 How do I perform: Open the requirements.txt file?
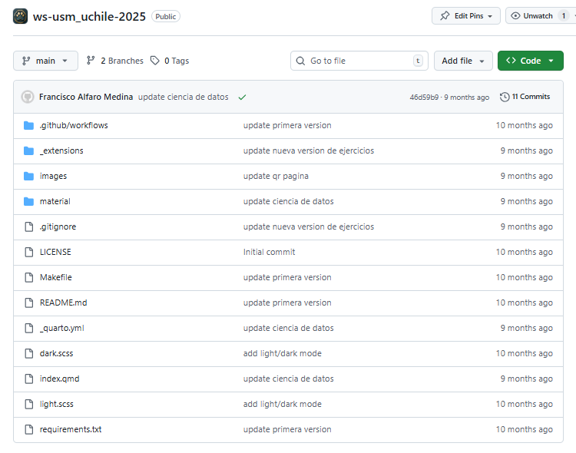click(x=70, y=429)
